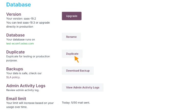
Task: Open the test-ecom1.odoo.com link
Action: pos(20,44)
